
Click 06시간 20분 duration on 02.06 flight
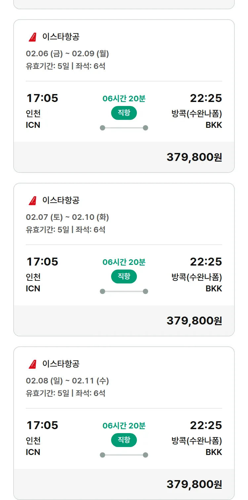point(124,99)
